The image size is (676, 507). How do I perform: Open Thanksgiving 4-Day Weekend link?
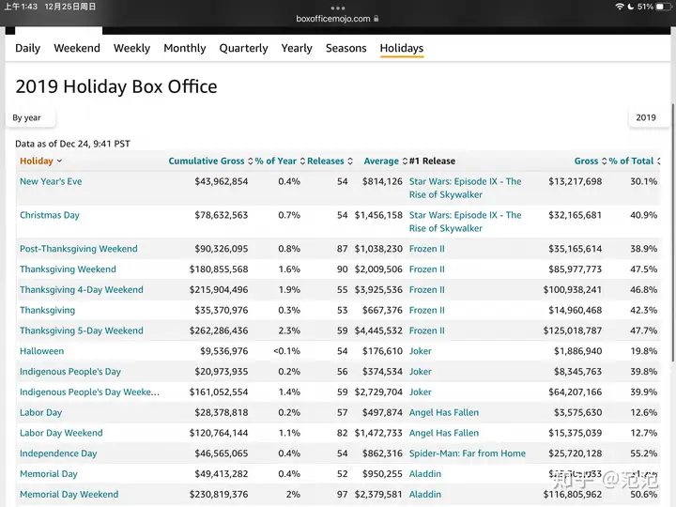(82, 290)
